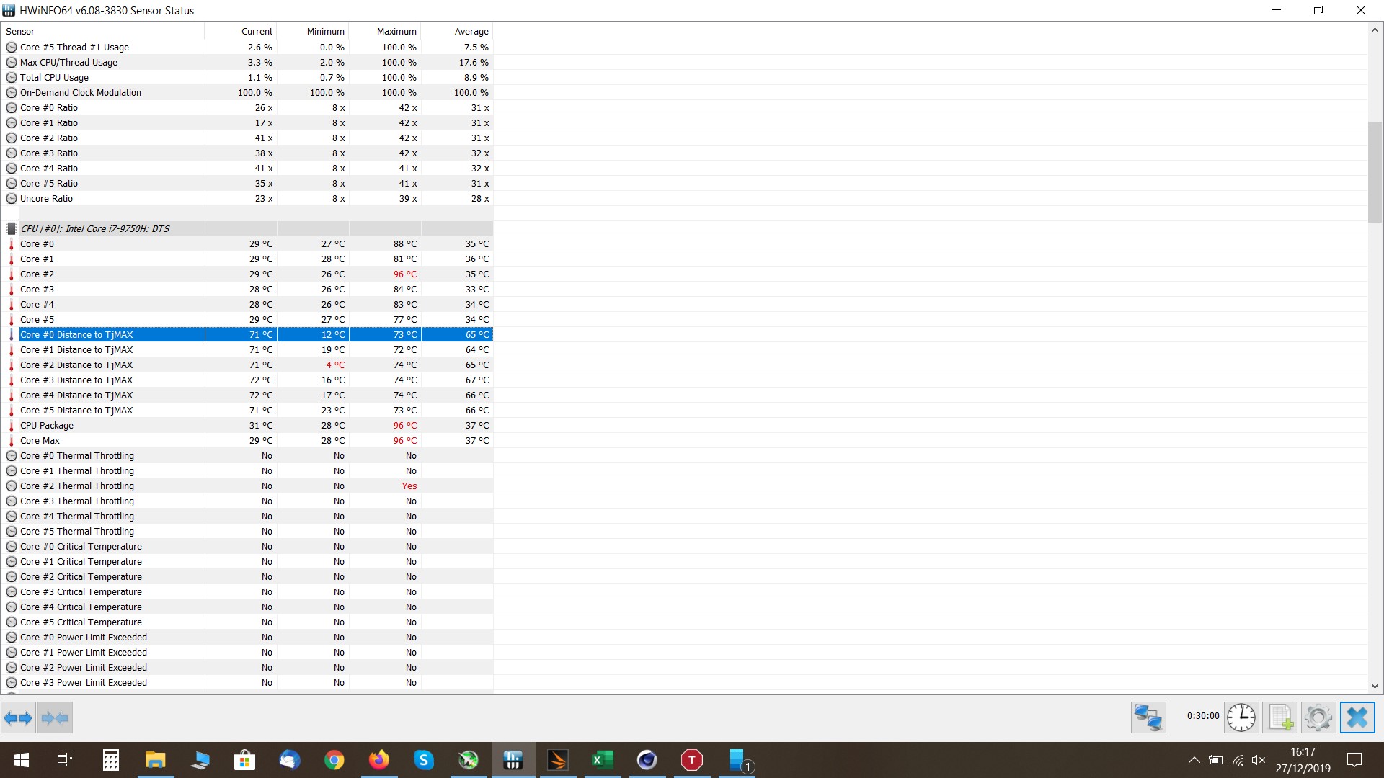The width and height of the screenshot is (1384, 778).
Task: Click the clock reset timer icon
Action: pos(1241,717)
